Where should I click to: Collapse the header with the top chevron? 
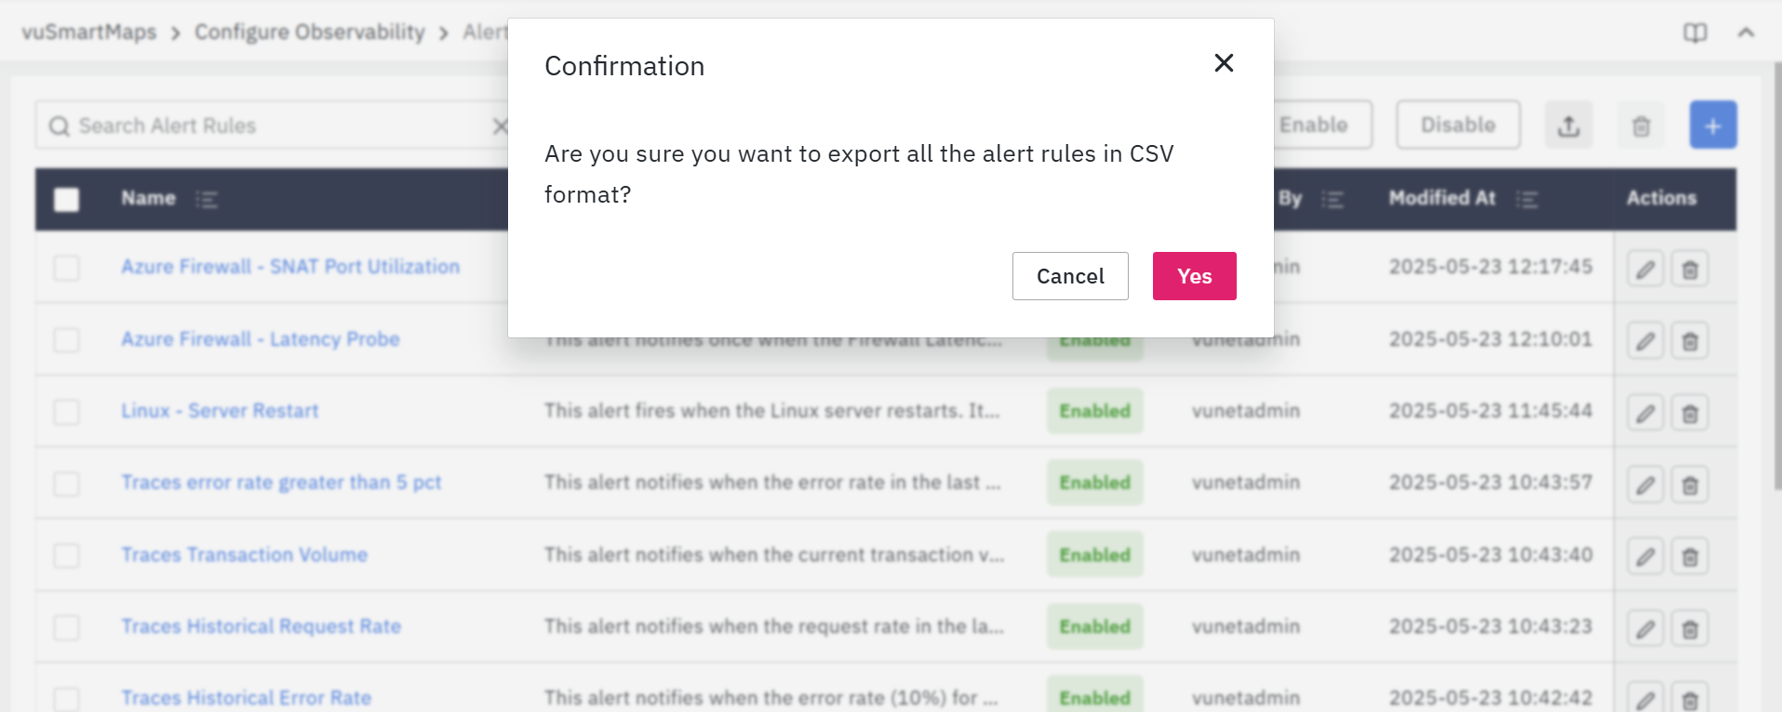point(1746,33)
